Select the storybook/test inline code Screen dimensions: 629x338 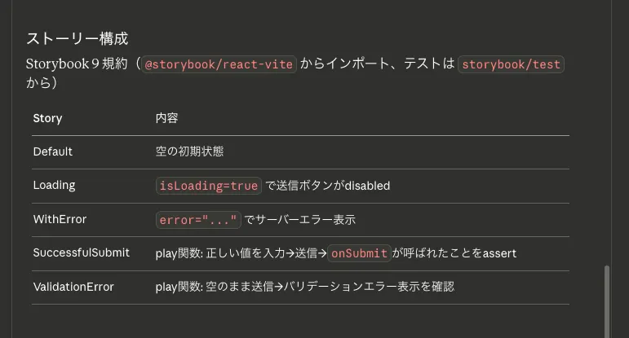tap(511, 64)
